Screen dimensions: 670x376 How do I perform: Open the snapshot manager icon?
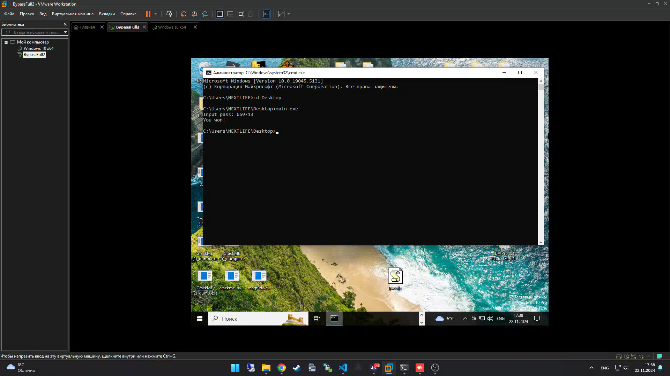pyautogui.click(x=205, y=14)
